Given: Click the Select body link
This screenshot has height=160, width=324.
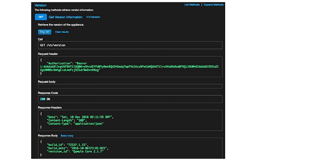Looking at the screenshot, I should [67, 136].
